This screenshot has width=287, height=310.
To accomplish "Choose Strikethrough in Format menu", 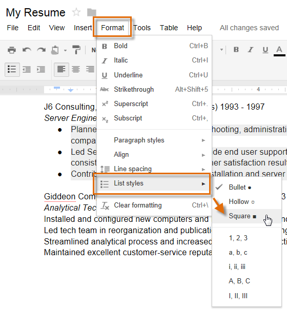I will [x=154, y=90].
